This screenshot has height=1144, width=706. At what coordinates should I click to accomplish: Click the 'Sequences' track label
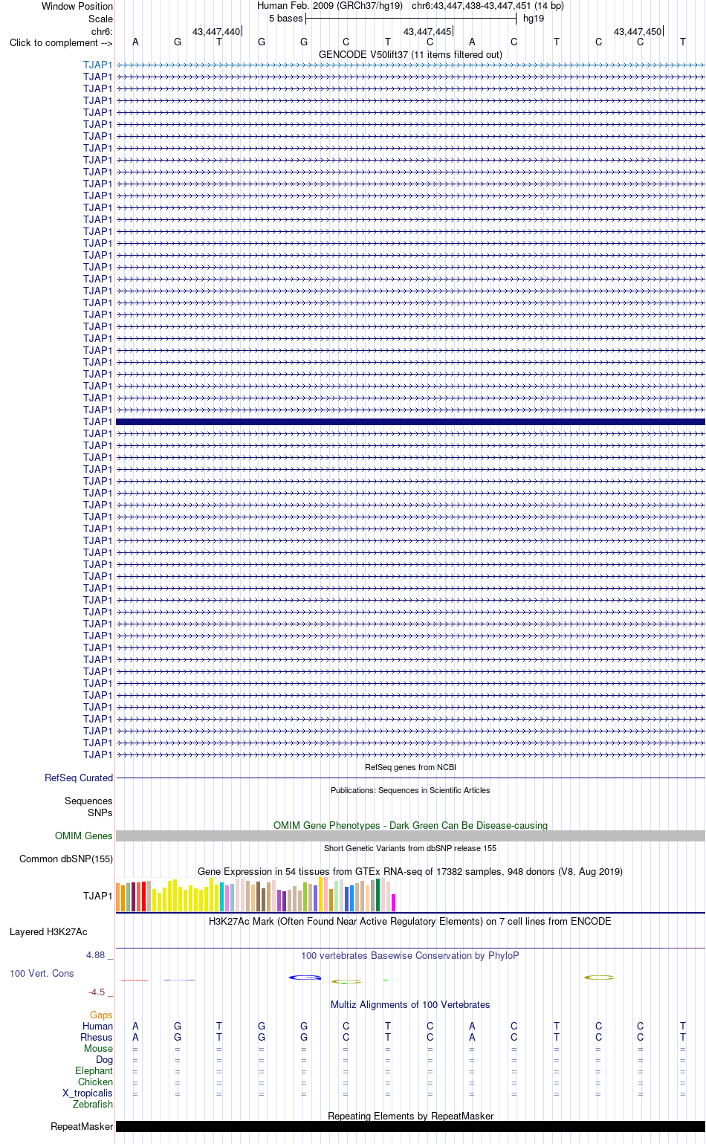click(x=88, y=801)
